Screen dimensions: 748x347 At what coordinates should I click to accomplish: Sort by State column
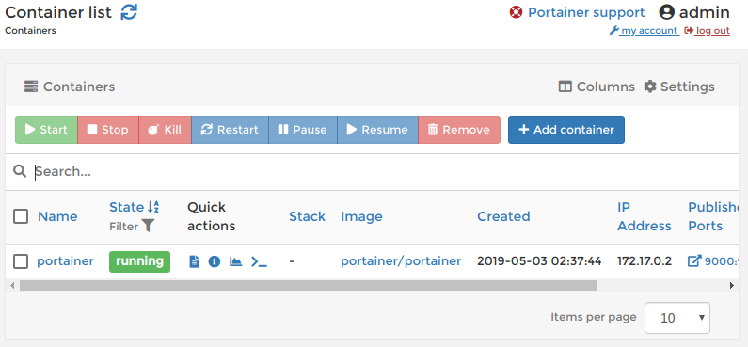[x=134, y=207]
